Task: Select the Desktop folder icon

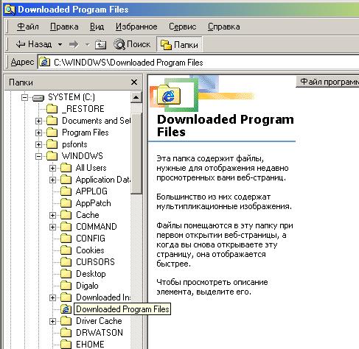Action: pyautogui.click(x=66, y=274)
